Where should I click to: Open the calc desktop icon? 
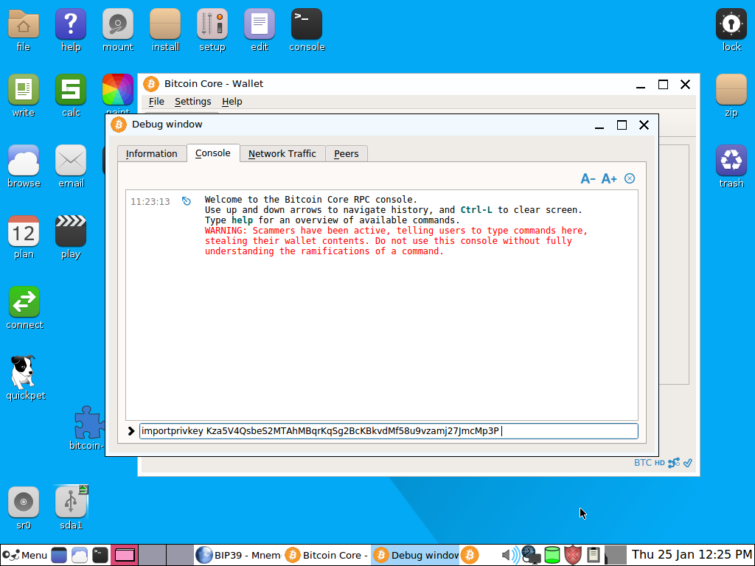click(71, 96)
